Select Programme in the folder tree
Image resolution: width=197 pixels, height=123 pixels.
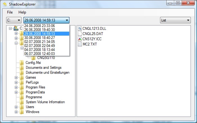tap(34, 97)
